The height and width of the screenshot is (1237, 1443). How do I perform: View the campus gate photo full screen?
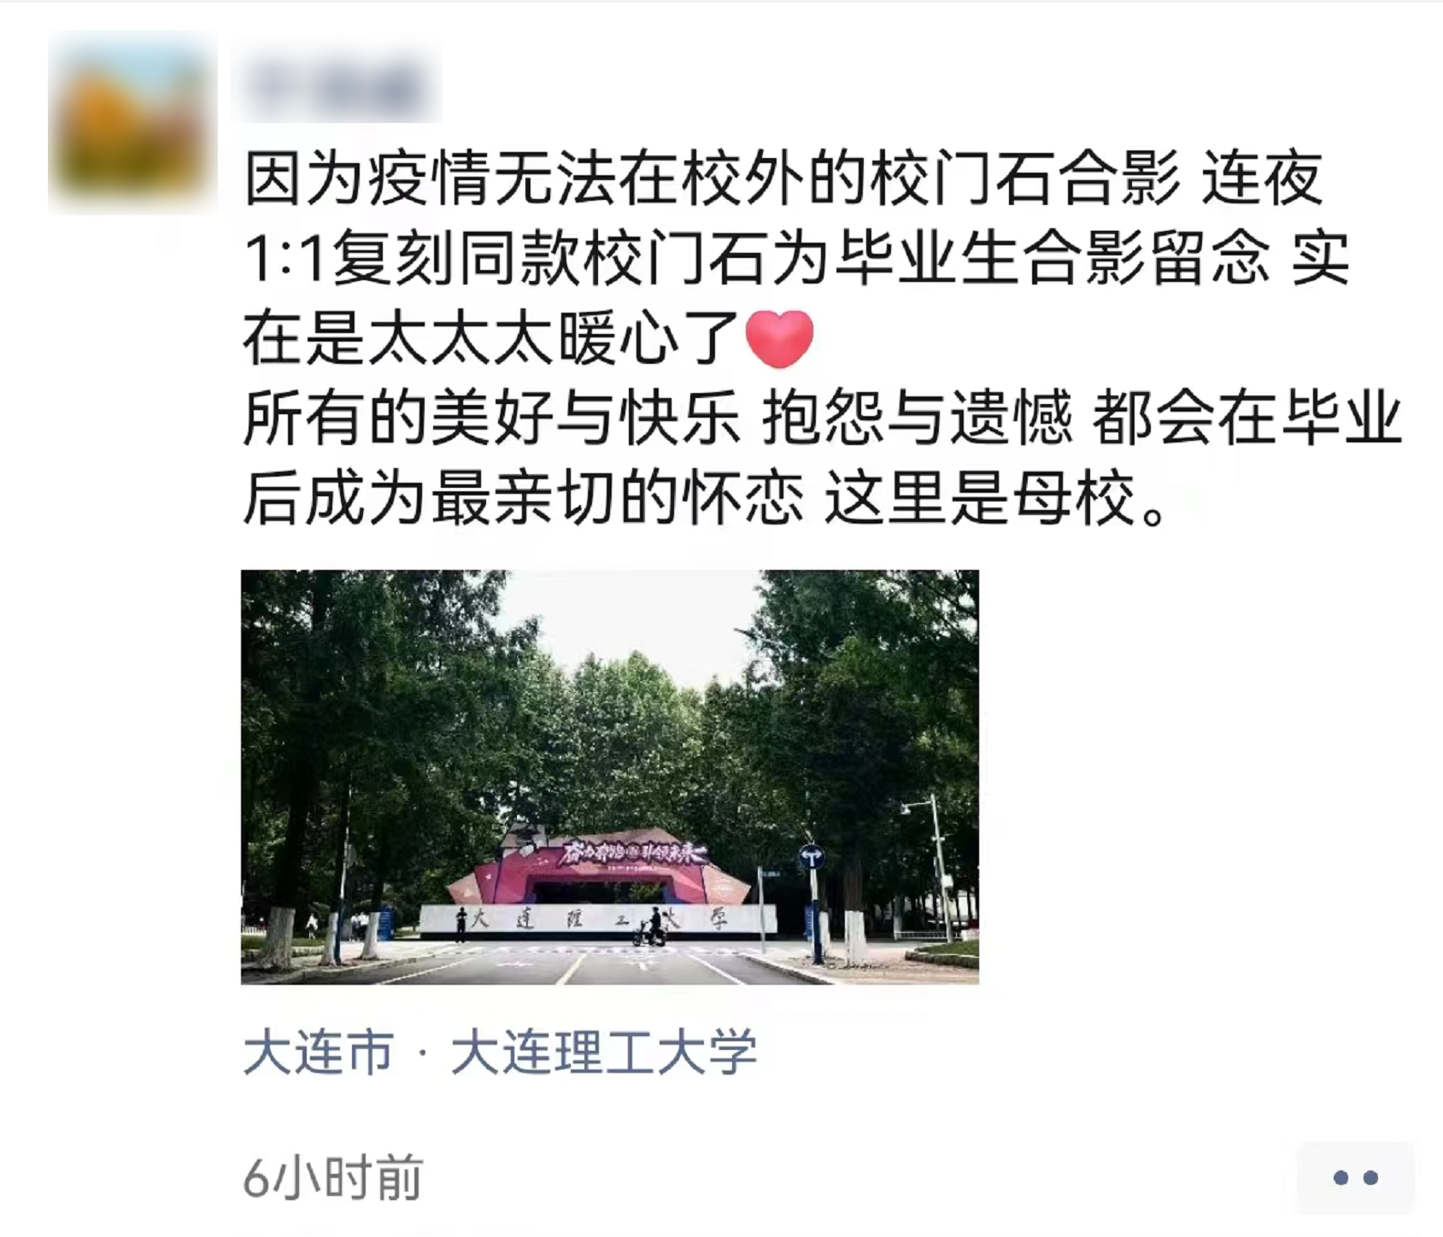pyautogui.click(x=610, y=777)
